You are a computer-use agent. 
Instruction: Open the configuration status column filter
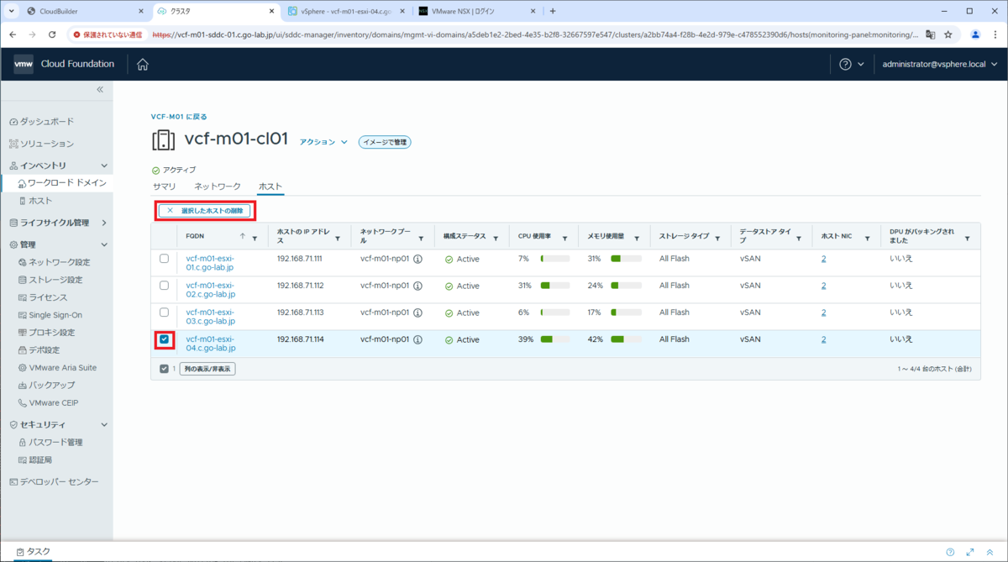[496, 238]
